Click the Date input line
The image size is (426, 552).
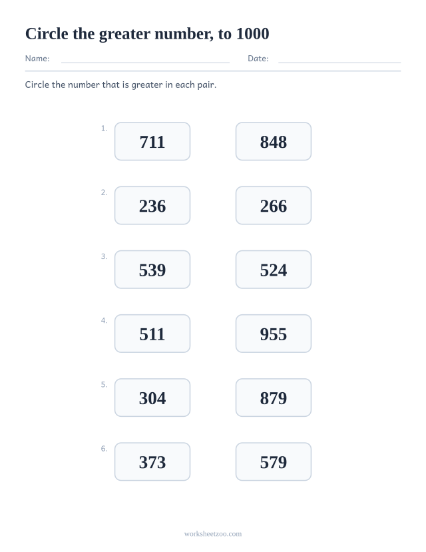(339, 59)
